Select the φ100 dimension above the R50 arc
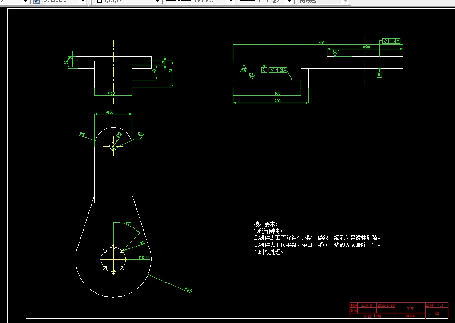Image resolution: width=455 pixels, height=323 pixels. (110, 112)
